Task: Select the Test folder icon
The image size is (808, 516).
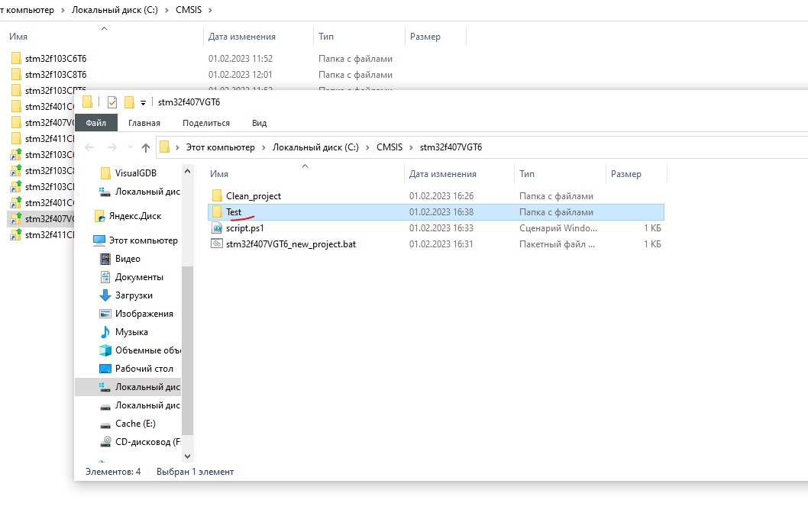Action: point(217,211)
